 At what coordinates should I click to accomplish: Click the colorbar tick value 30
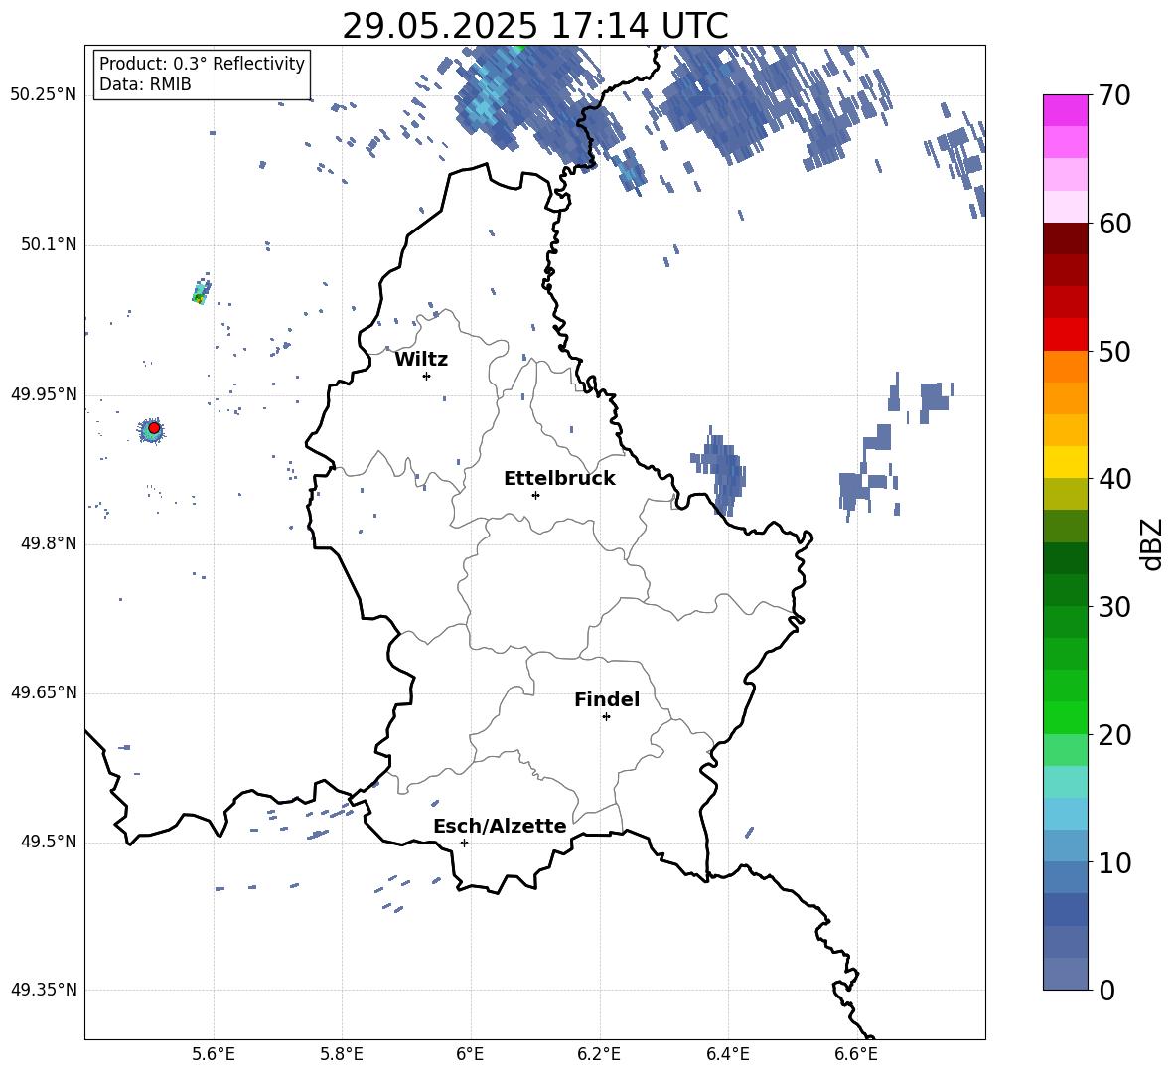1113,607
